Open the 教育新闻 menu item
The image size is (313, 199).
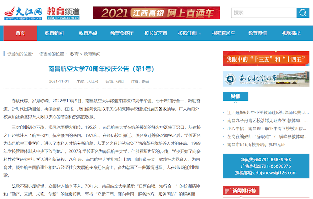point(54,33)
